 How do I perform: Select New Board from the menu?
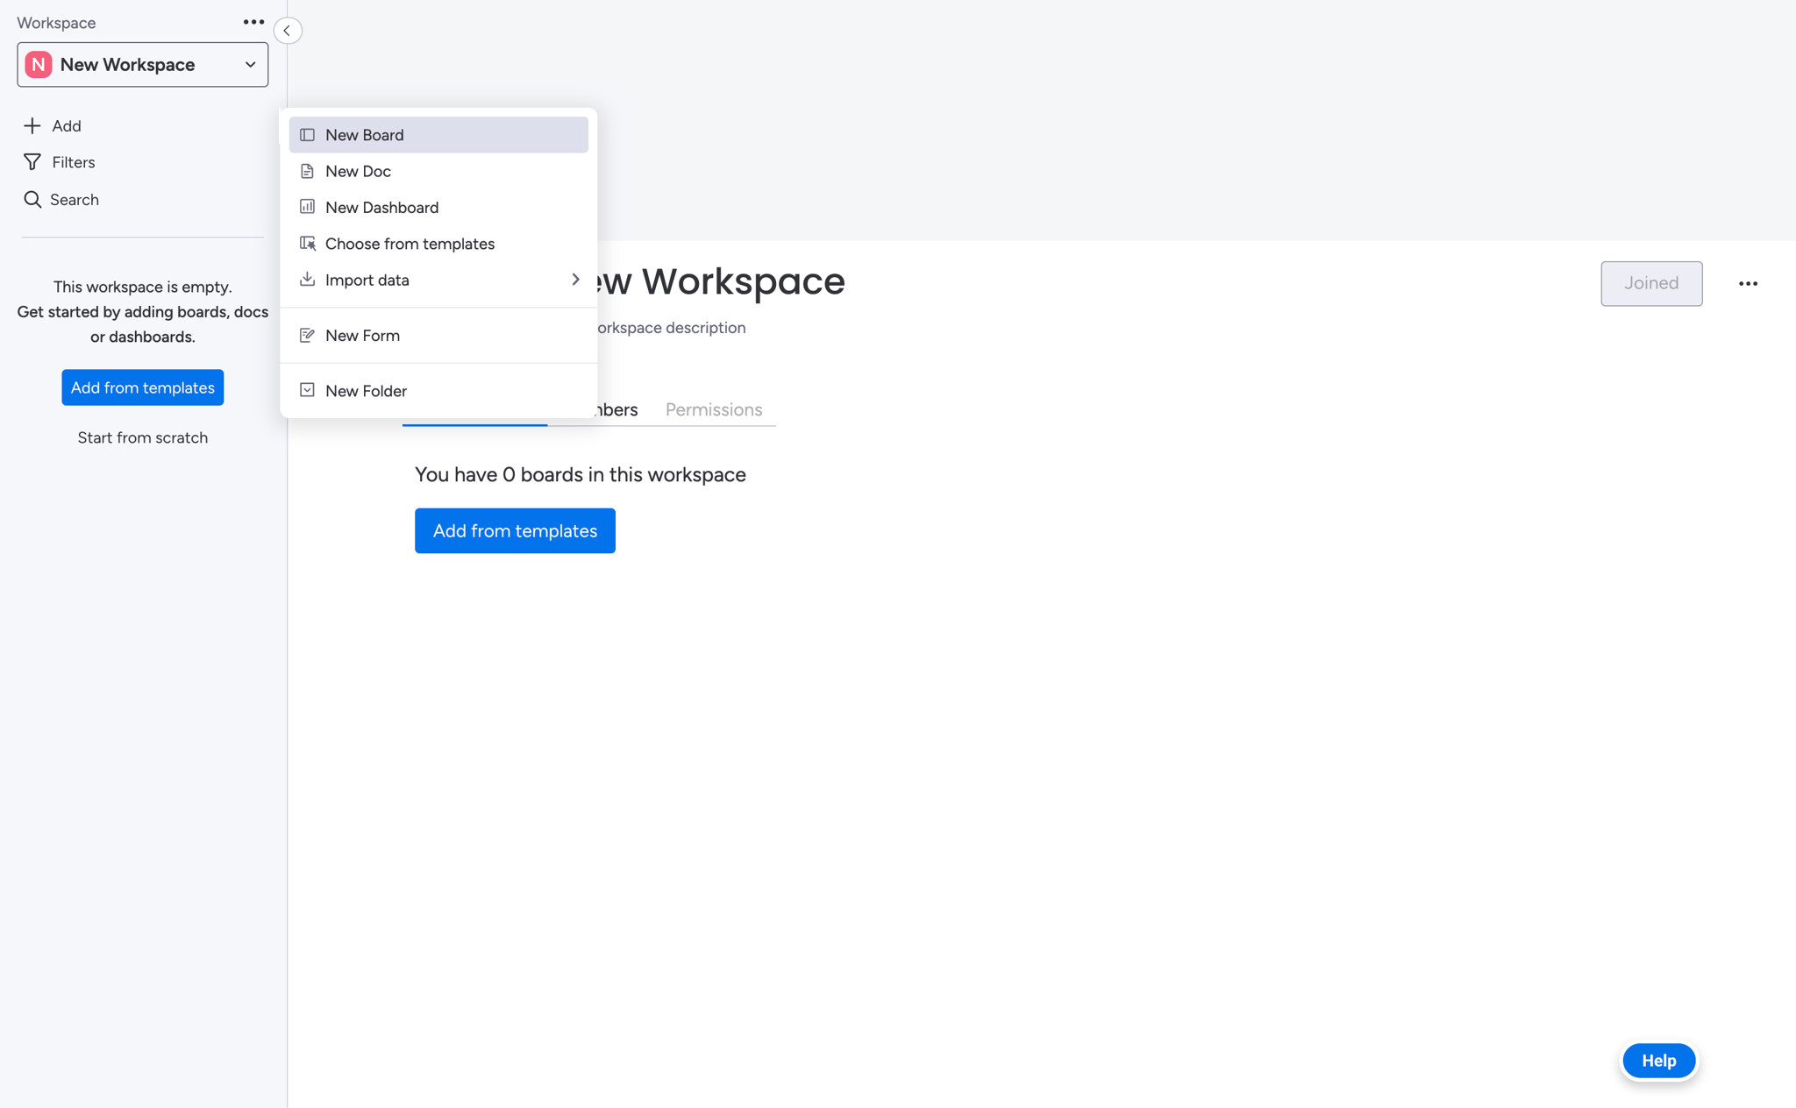[x=364, y=134]
